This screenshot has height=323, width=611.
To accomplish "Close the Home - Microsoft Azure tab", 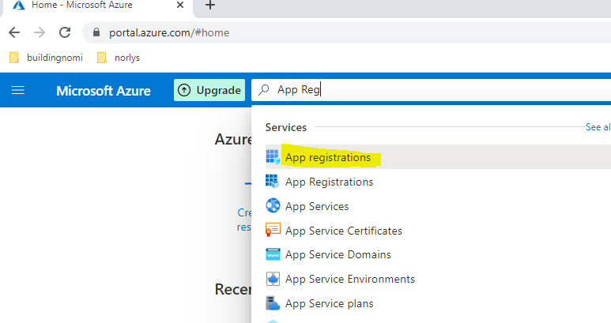I will pyautogui.click(x=180, y=5).
